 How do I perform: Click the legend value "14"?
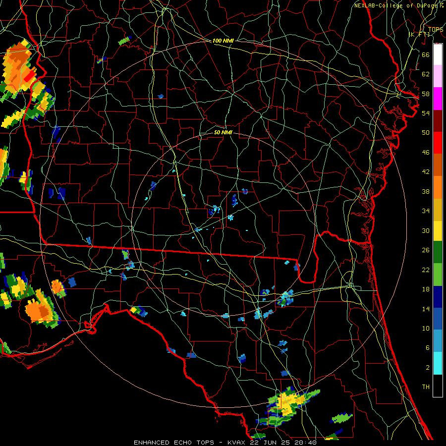[426, 309]
